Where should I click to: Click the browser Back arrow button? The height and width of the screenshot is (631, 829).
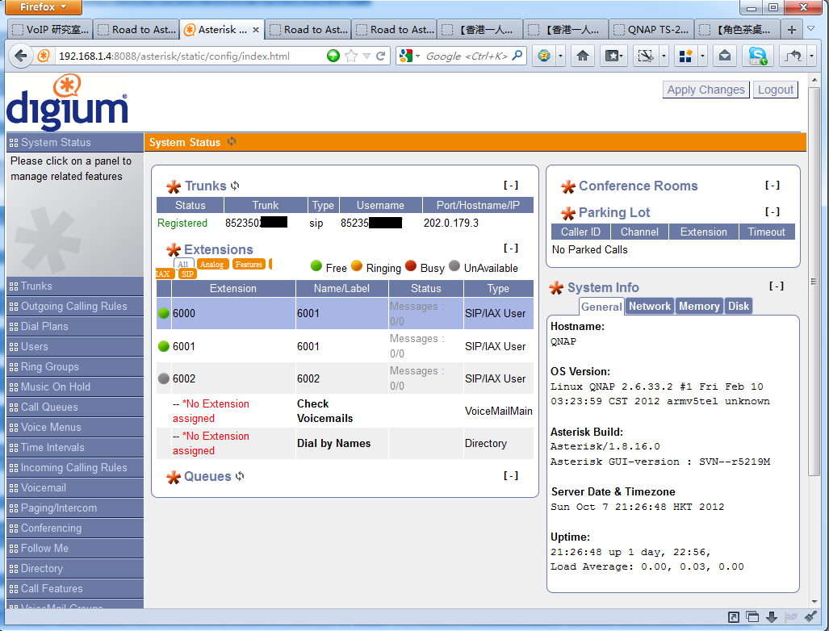(21, 56)
